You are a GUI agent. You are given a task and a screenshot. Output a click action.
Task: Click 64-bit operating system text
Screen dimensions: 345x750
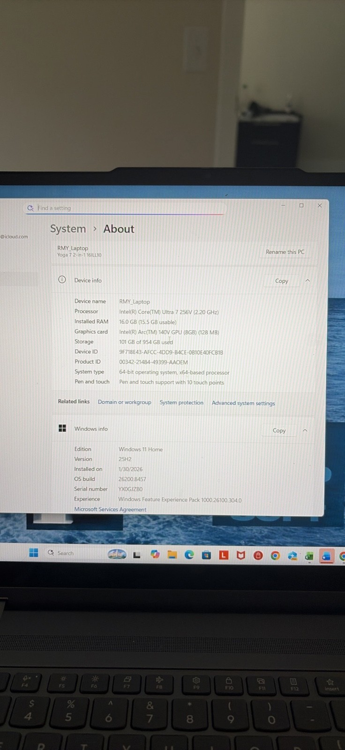174,373
